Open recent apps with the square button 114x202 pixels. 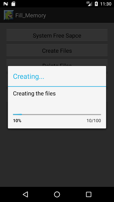point(89,194)
